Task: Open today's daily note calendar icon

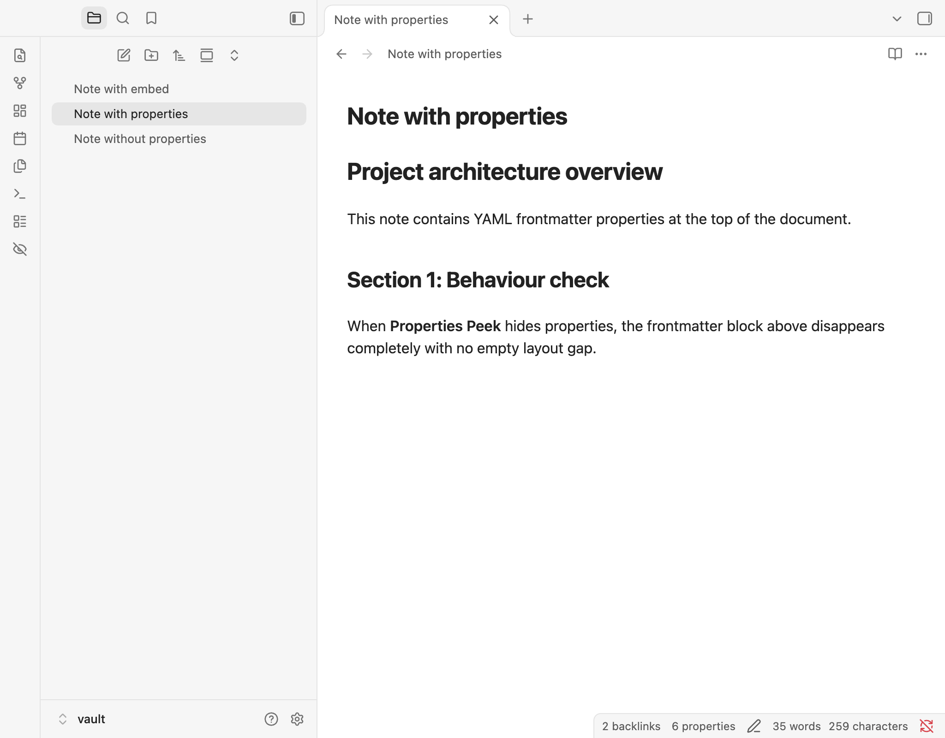Action: click(20, 138)
